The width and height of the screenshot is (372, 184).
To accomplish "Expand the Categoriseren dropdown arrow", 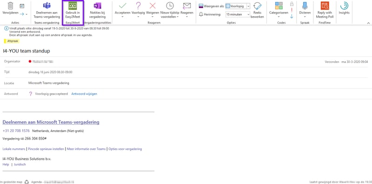I will [x=279, y=17].
